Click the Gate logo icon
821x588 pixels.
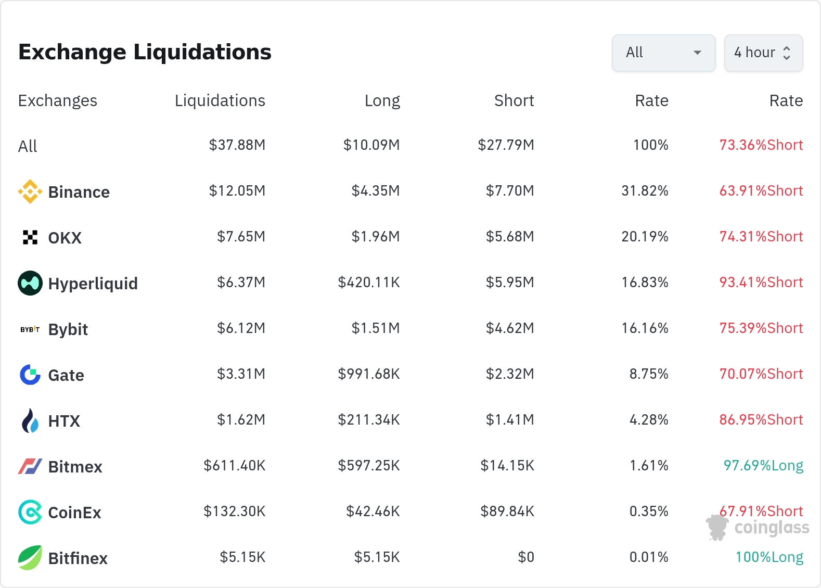tap(30, 375)
